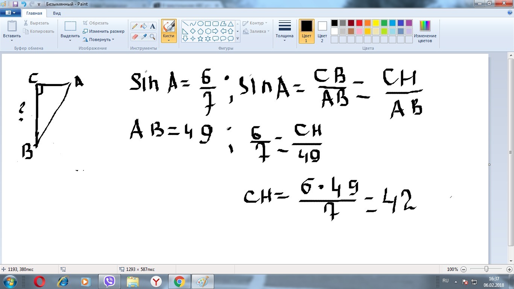Switch to the Вид tab

pos(57,13)
